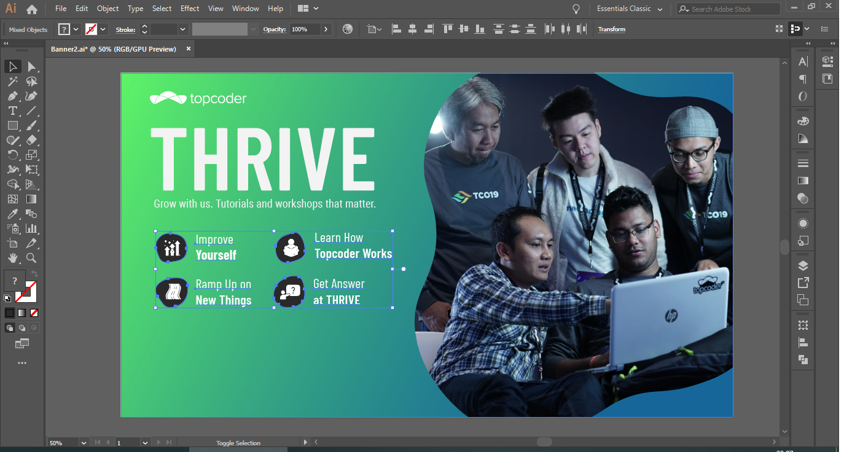Image resolution: width=844 pixels, height=452 pixels.
Task: Open the arrange documents dropdown
Action: (308, 9)
